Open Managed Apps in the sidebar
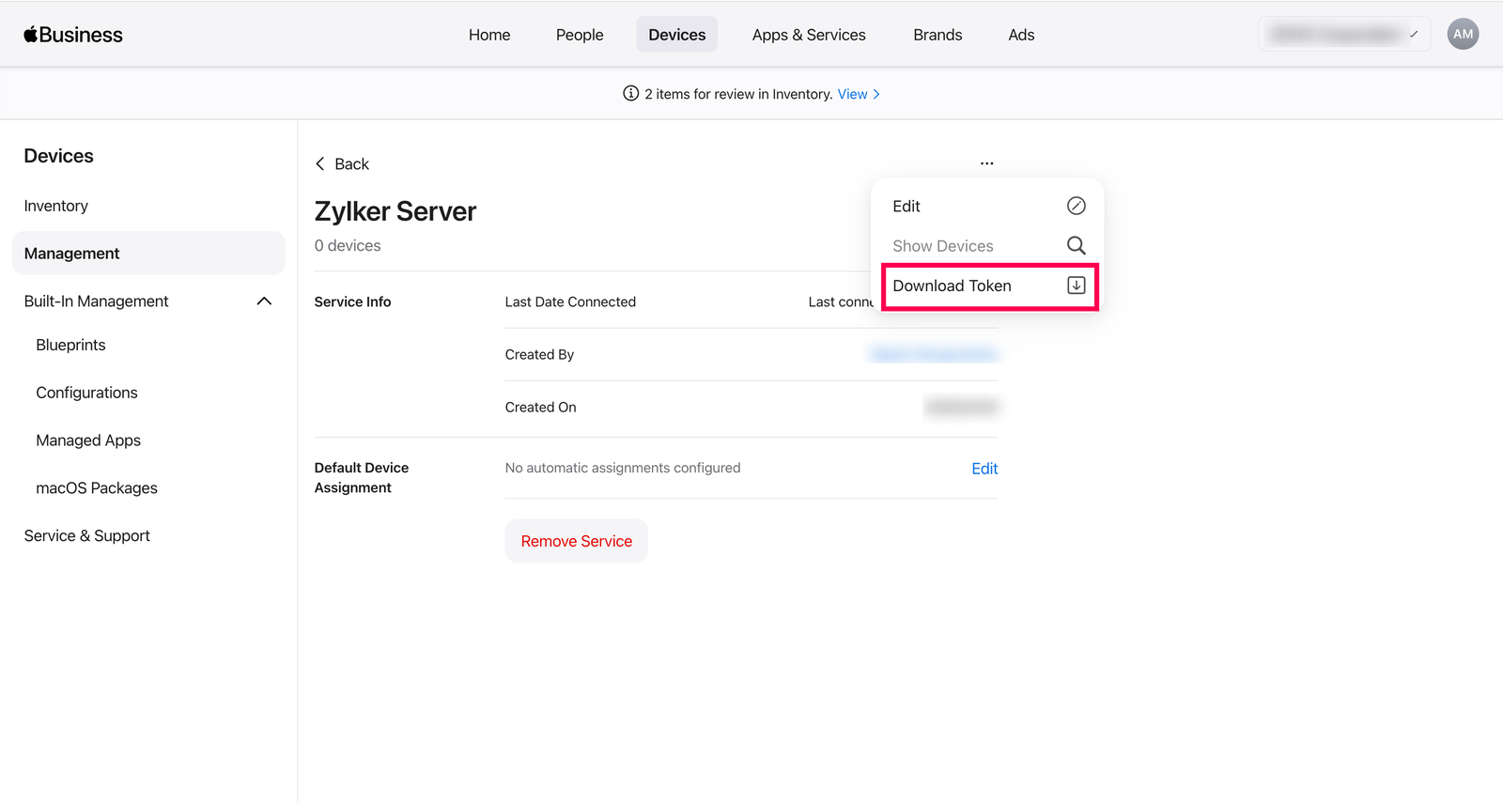Viewport: 1503px width, 803px height. pyautogui.click(x=88, y=440)
